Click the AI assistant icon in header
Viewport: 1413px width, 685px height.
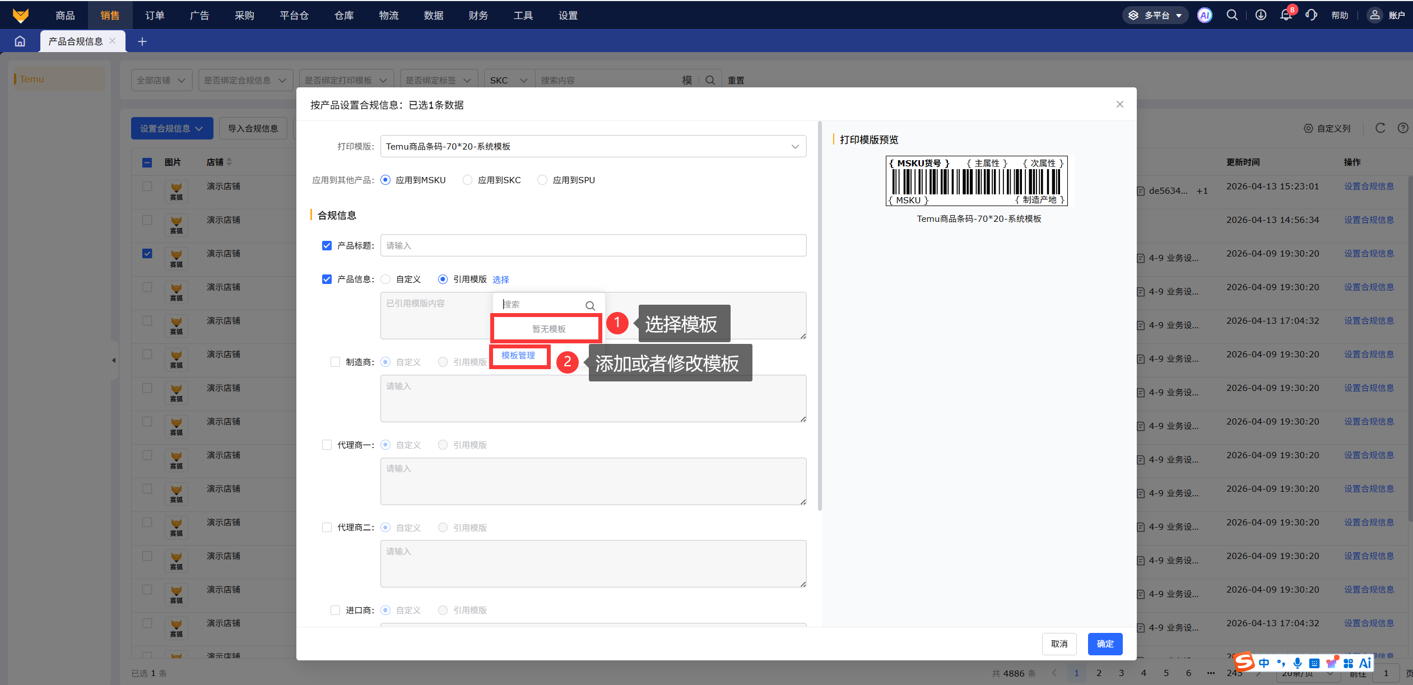(x=1205, y=15)
